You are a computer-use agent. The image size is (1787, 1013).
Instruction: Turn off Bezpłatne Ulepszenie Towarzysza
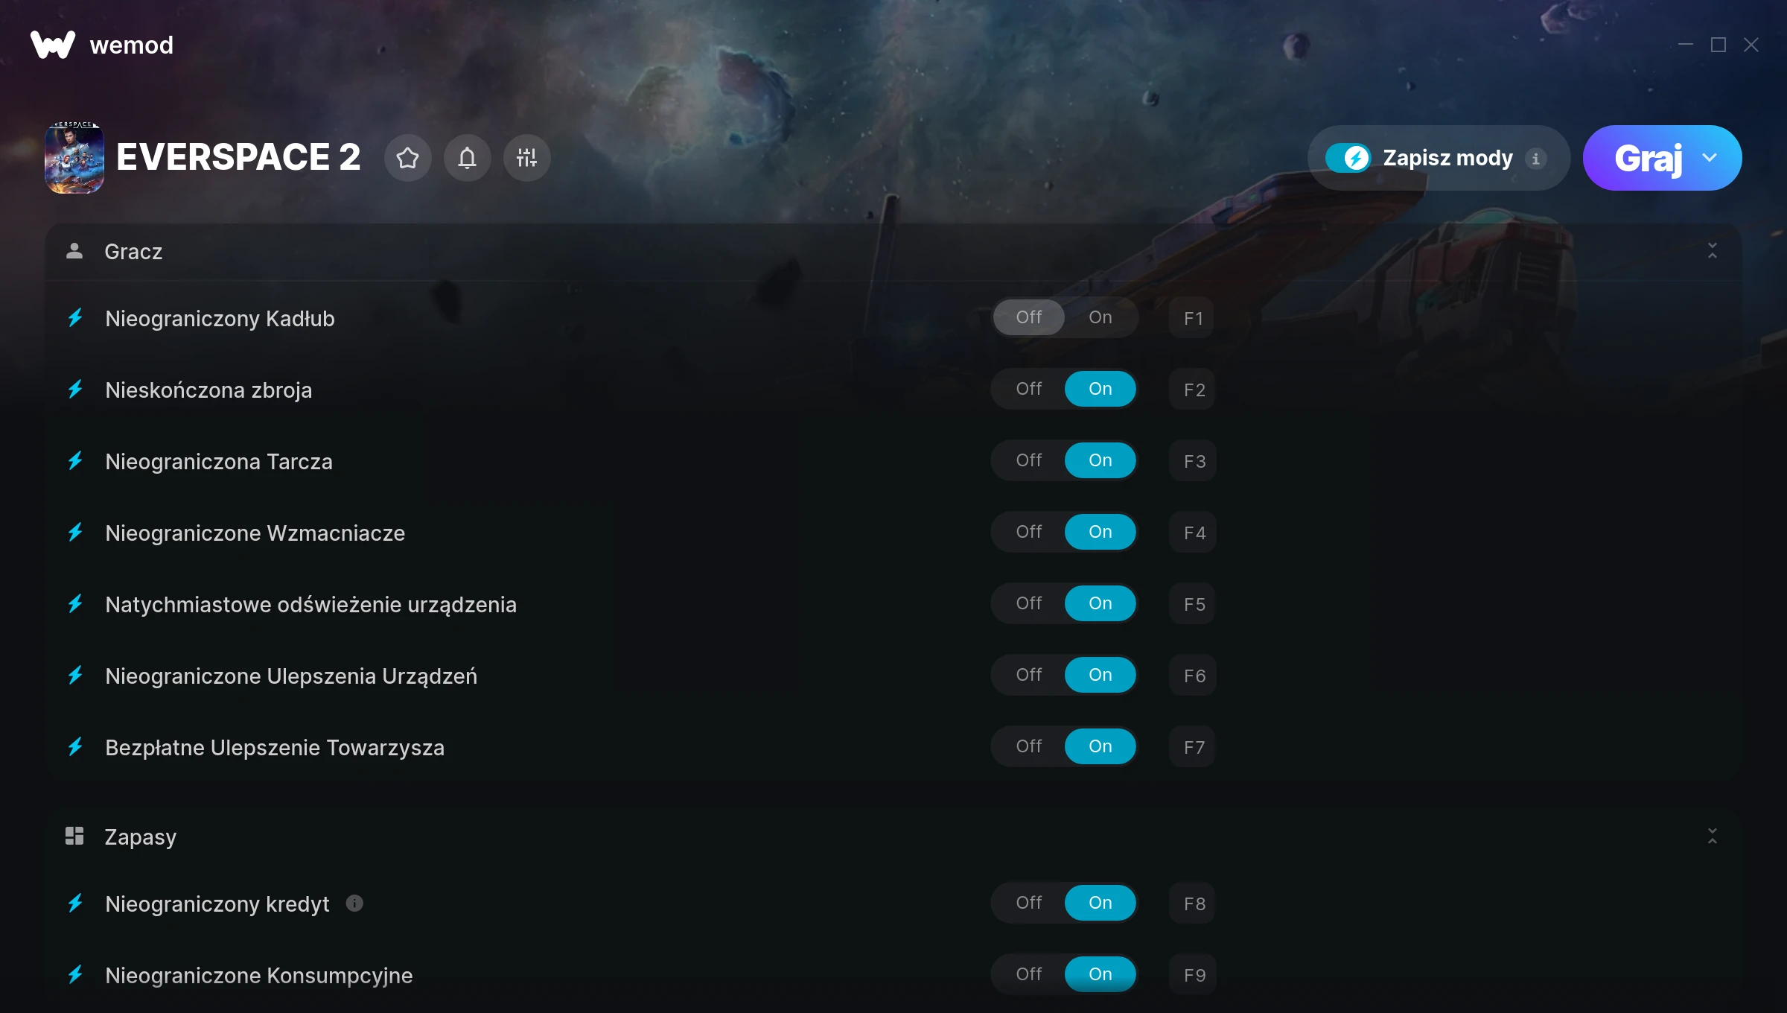pos(1028,746)
